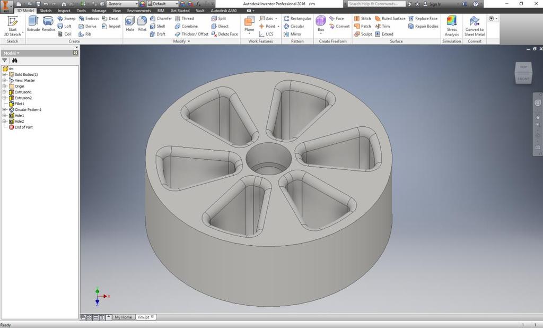This screenshot has width=543, height=328.
Task: Select the Fillet tool in the ribbon
Action: [142, 24]
